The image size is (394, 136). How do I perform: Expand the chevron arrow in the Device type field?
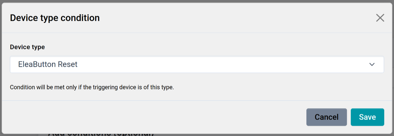(x=372, y=64)
